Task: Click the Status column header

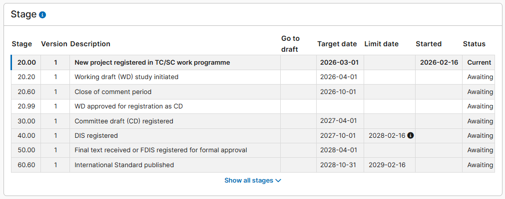Action: coord(474,44)
